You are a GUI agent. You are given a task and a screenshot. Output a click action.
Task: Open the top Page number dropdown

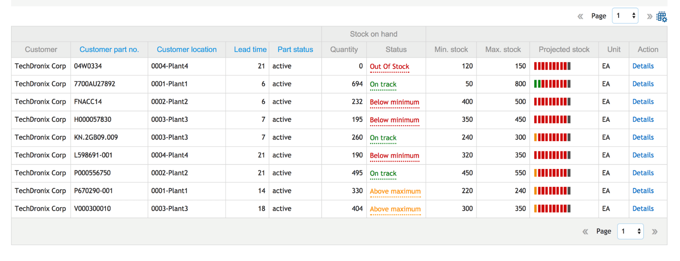click(625, 16)
